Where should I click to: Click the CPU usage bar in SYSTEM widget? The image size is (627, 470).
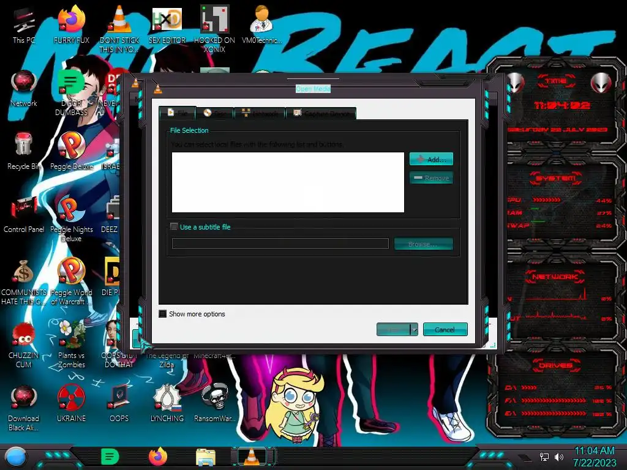[x=547, y=200]
